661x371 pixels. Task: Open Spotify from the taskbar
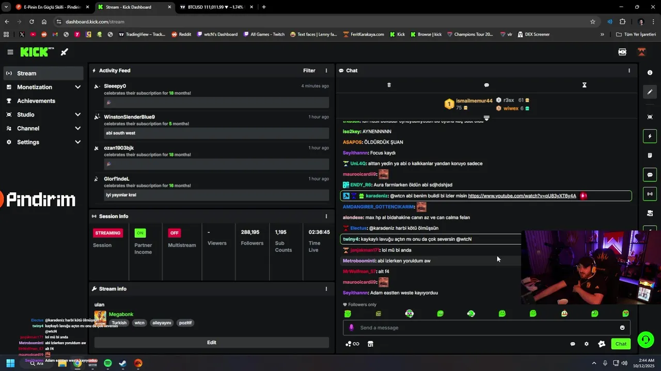tap(107, 363)
